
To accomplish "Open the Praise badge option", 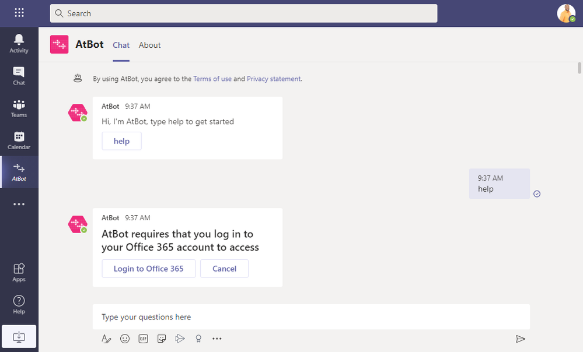I will [198, 339].
